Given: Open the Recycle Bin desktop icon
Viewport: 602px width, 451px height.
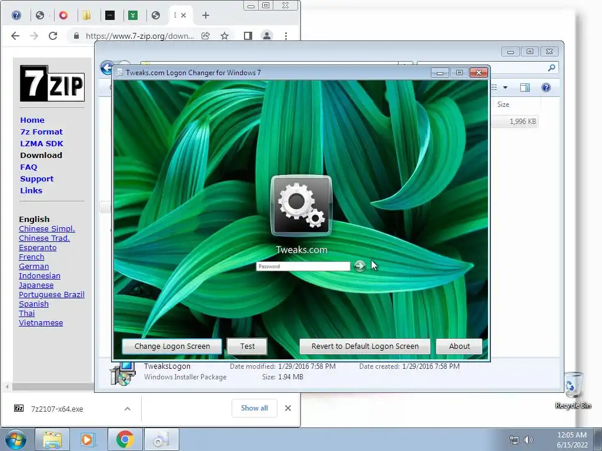Looking at the screenshot, I should pyautogui.click(x=573, y=390).
